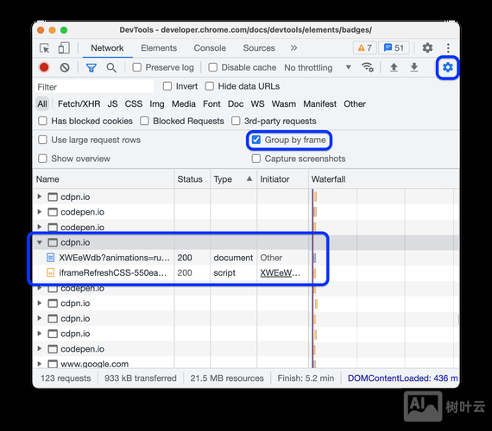The width and height of the screenshot is (492, 431).
Task: Filter by Fetch/XHR type
Action: click(79, 103)
